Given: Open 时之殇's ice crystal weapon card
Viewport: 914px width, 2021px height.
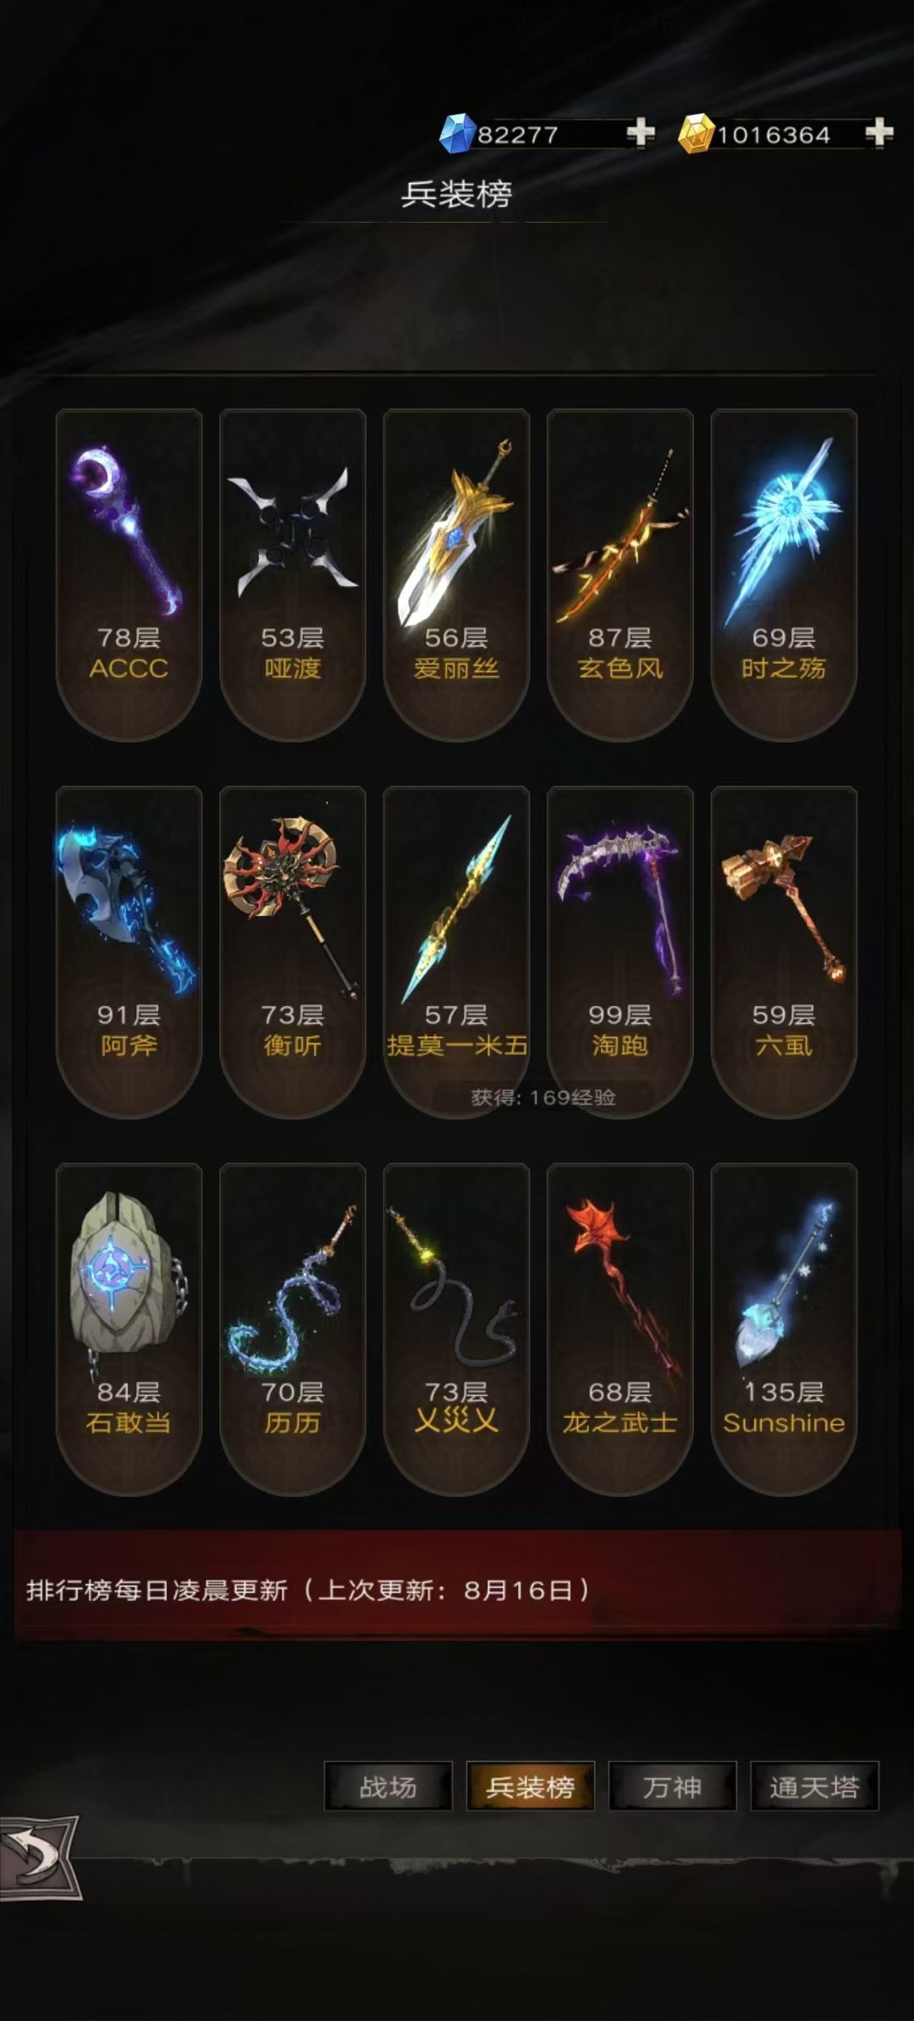Looking at the screenshot, I should pos(784,575).
